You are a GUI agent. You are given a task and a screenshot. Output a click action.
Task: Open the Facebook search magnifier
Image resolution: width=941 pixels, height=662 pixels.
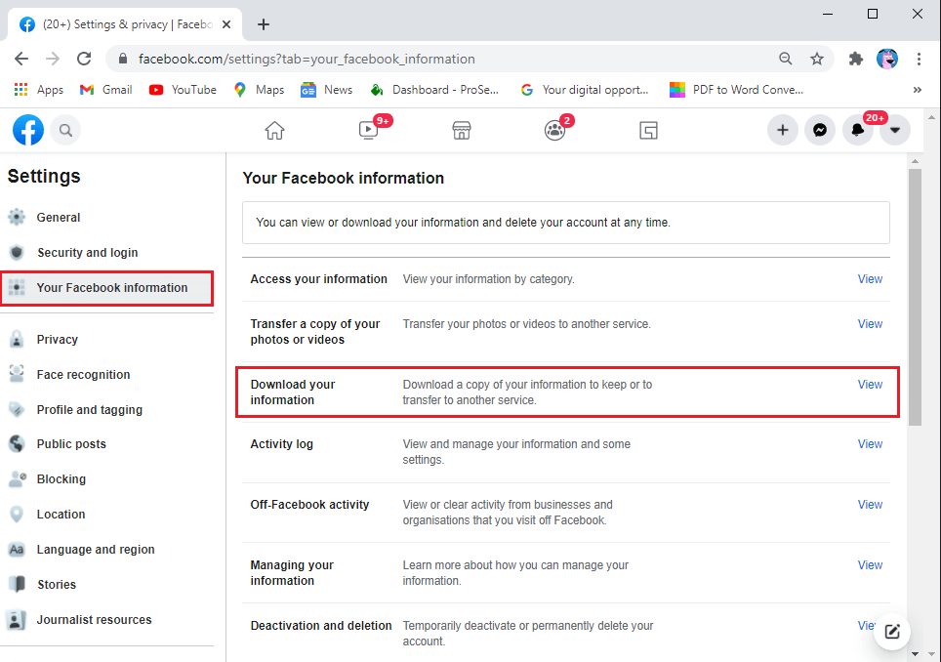click(66, 130)
